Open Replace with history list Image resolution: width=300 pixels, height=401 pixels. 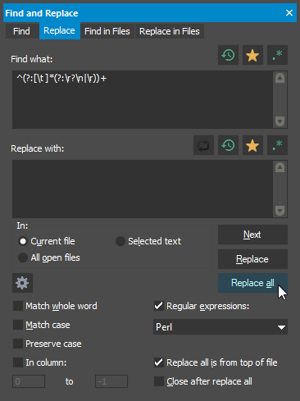pos(228,145)
